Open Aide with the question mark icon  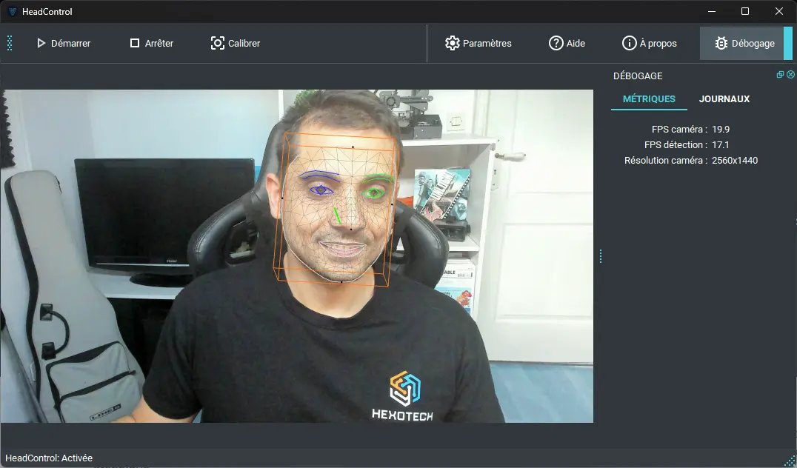point(556,44)
